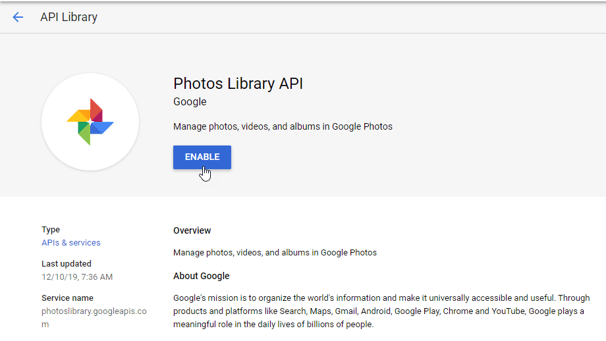
Task: Click the Last updated label
Action: 67,264
